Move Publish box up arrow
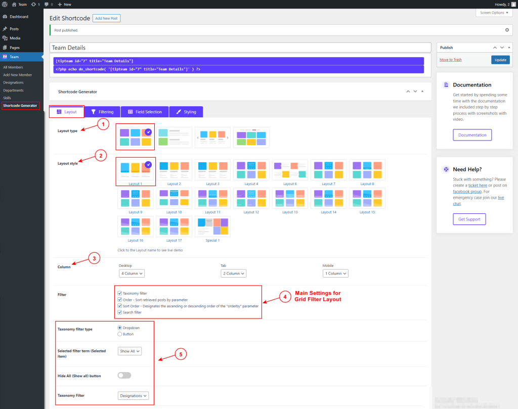The image size is (518, 409). 495,48
